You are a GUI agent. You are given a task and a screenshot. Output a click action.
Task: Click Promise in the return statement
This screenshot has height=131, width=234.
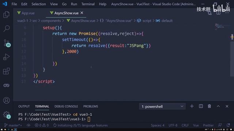coord(87,33)
